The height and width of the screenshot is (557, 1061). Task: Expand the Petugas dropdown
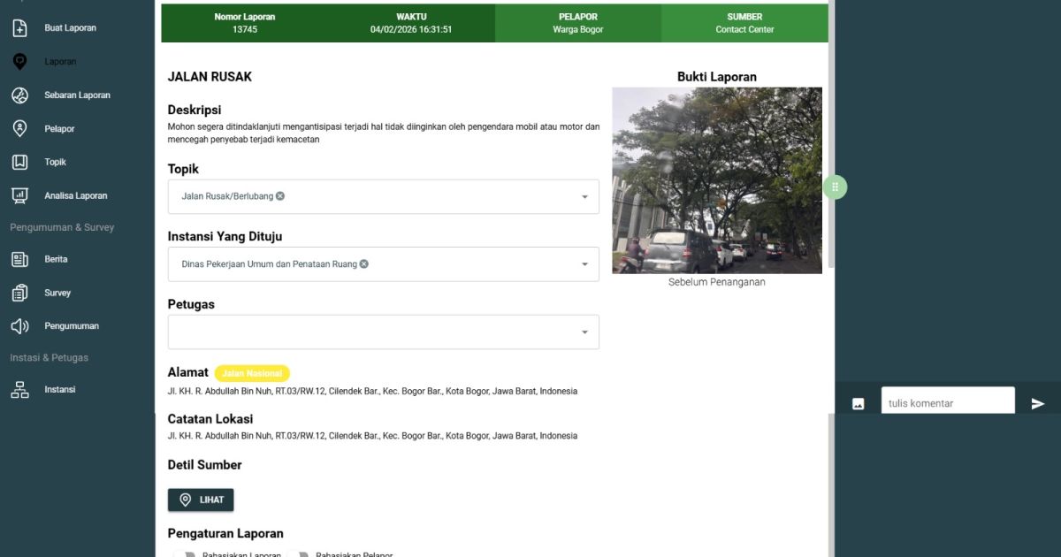click(584, 331)
